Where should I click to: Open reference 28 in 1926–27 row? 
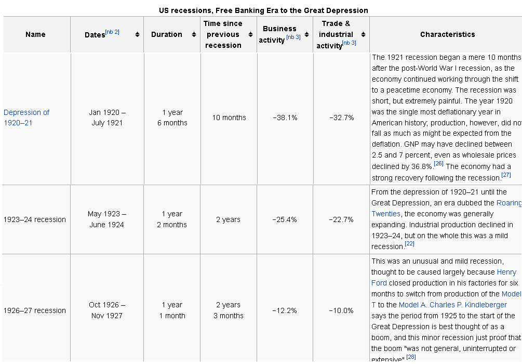[411, 357]
